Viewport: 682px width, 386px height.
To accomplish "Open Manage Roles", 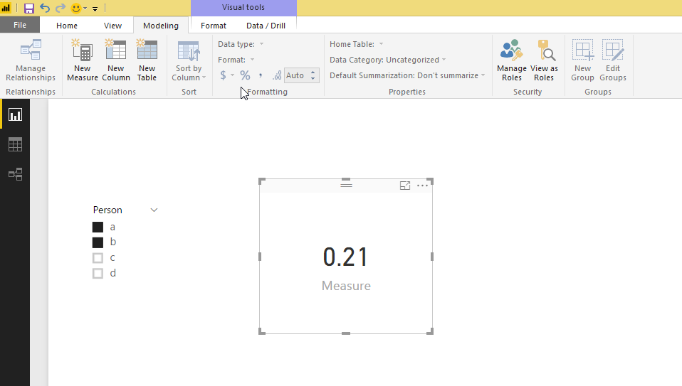I will click(511, 60).
